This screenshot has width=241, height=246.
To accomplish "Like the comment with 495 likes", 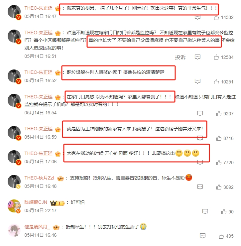I will (x=221, y=236).
